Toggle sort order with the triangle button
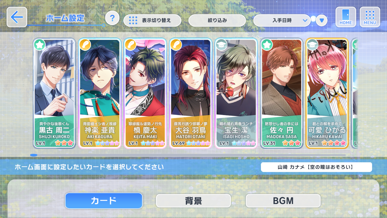This screenshot has width=387, height=218. coord(322,21)
